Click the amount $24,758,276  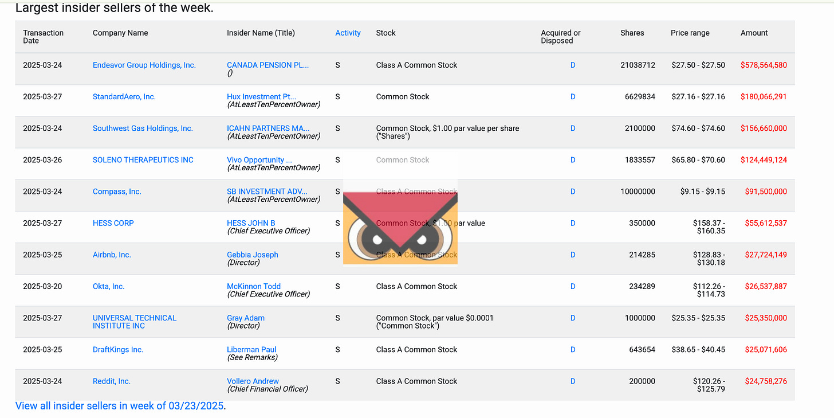(766, 381)
